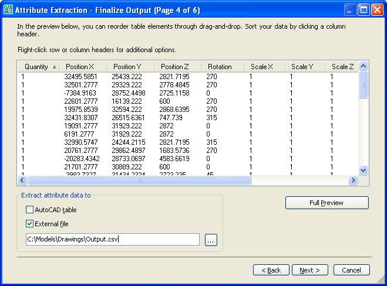Select the Position X cell 19091.2777

(x=80, y=126)
